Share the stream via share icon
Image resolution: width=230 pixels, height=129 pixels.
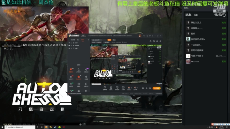point(160,41)
